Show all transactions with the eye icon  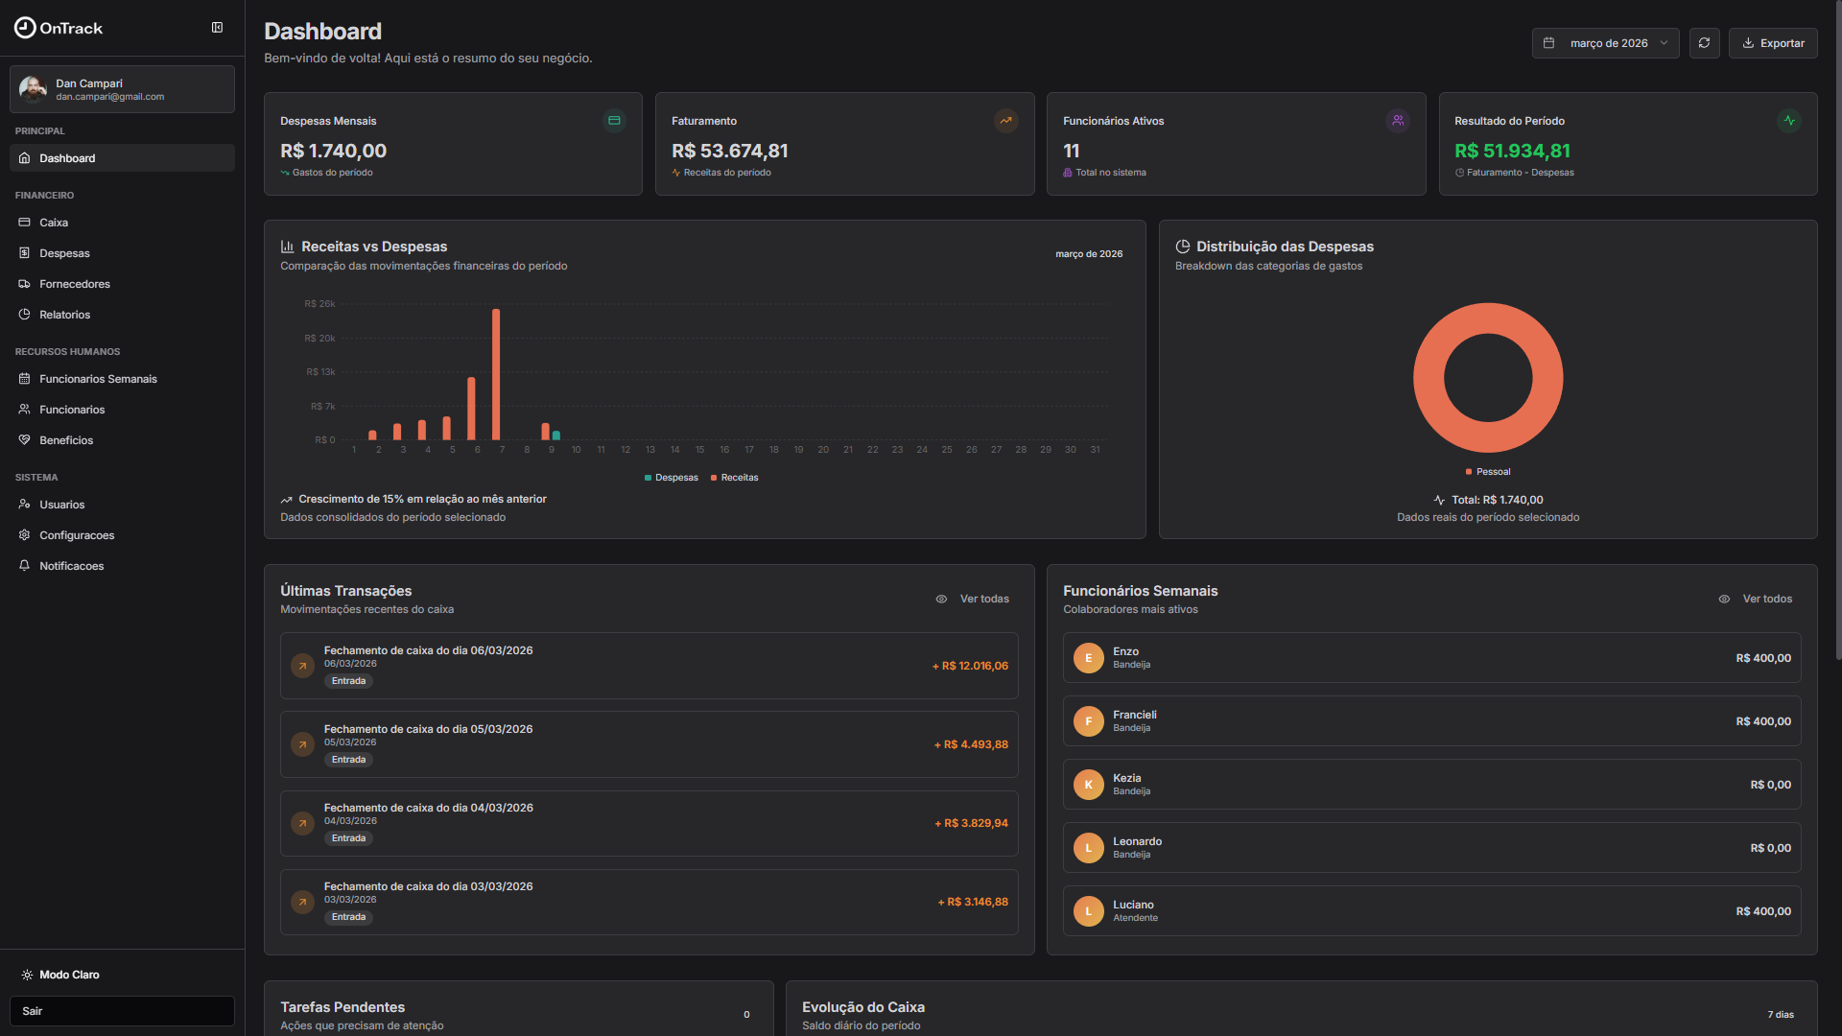point(941,599)
